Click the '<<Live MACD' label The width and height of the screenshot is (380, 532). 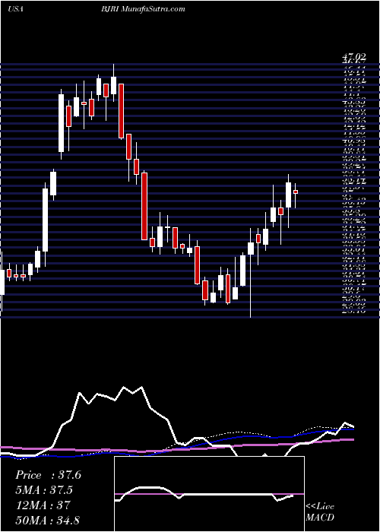coord(320,512)
